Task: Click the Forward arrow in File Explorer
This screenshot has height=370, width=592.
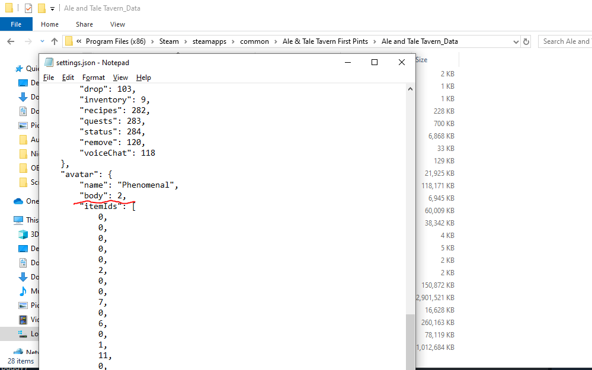Action: coord(28,41)
